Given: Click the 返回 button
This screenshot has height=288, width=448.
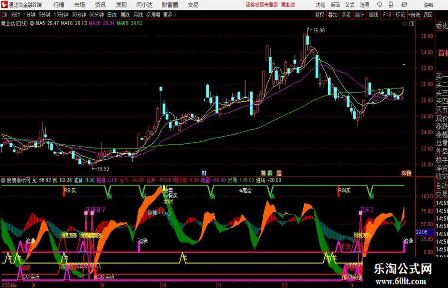Looking at the screenshot, I should click(428, 15).
